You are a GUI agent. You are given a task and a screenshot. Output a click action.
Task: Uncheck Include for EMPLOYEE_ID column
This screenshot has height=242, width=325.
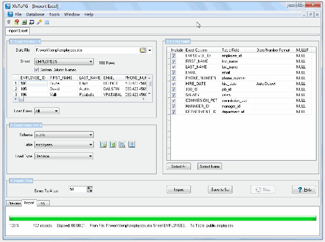pyautogui.click(x=174, y=55)
